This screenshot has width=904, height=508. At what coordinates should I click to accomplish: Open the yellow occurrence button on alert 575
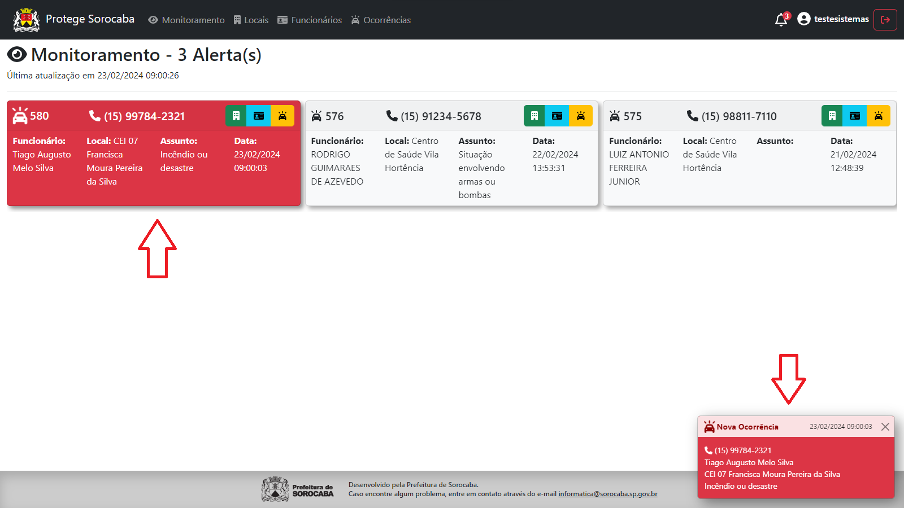(879, 116)
